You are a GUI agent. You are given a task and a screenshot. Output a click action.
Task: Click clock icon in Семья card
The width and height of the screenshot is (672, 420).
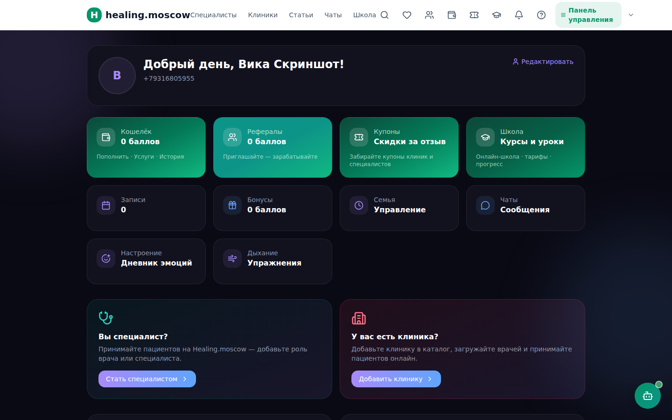coord(359,205)
